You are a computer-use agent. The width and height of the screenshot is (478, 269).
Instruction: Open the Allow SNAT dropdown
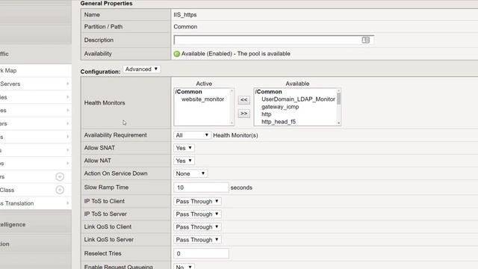pyautogui.click(x=184, y=148)
